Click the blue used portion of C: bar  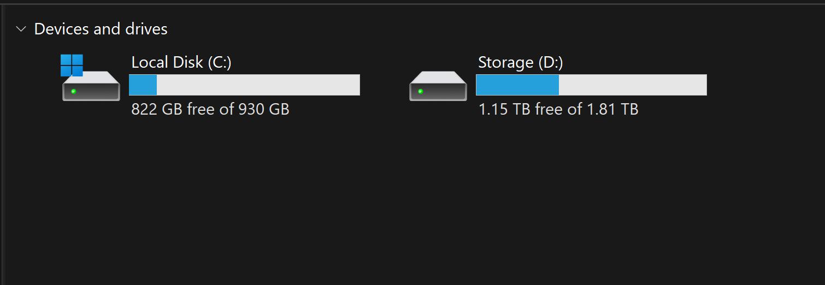click(x=143, y=85)
